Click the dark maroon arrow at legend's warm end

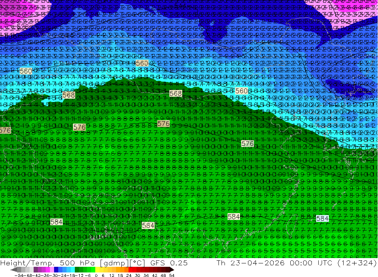click(x=172, y=270)
